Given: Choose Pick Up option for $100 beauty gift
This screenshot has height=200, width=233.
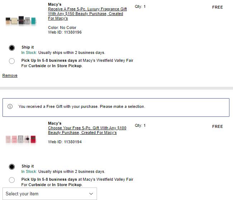Looking at the screenshot, I should point(12,180).
